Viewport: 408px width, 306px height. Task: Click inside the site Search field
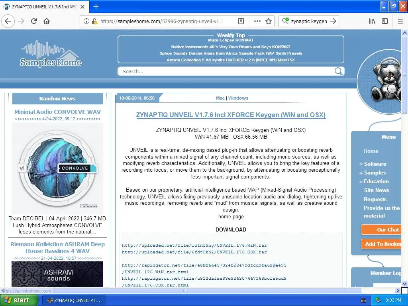[226, 71]
